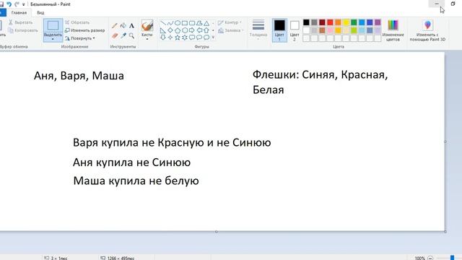This screenshot has height=260, width=462.
Task: Click the Вырезать cut button
Action: (20, 22)
